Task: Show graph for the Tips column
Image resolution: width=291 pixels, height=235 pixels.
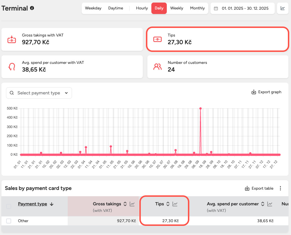Action: coord(175,204)
